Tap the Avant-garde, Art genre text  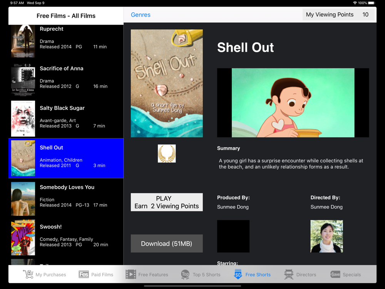58,120
